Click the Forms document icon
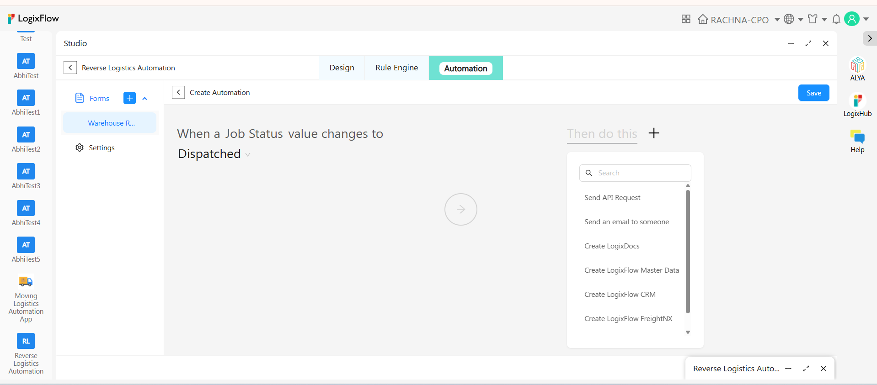 (80, 98)
